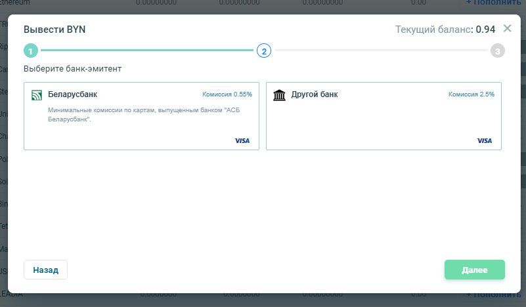Image resolution: width=526 pixels, height=307 pixels.
Task: Click progress line between steps 2 and 3
Action: pyautogui.click(x=381, y=51)
